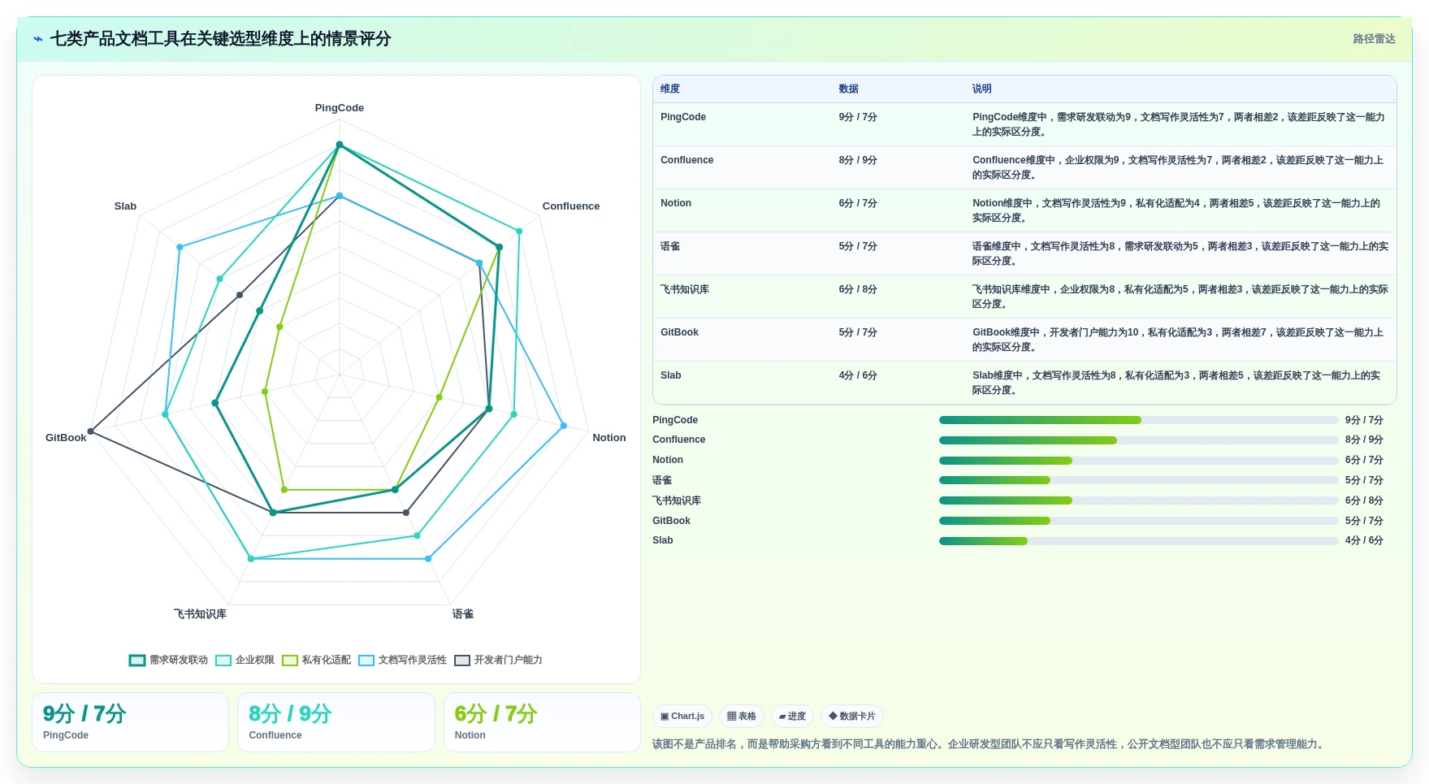Viewport: 1429px width, 784px height.
Task: Click the Chart.js tag chip
Action: (682, 716)
